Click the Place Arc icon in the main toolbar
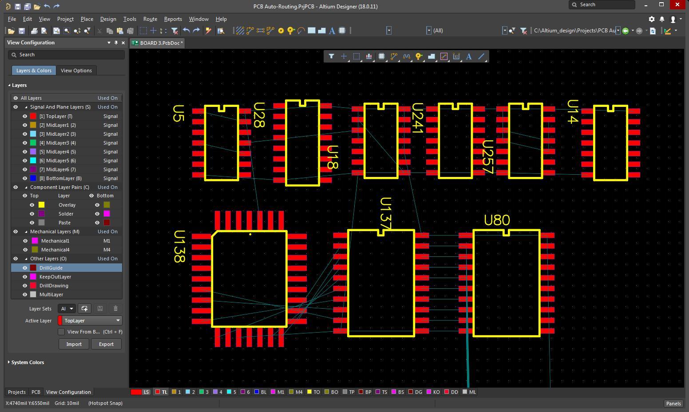The image size is (689, 412). [301, 31]
